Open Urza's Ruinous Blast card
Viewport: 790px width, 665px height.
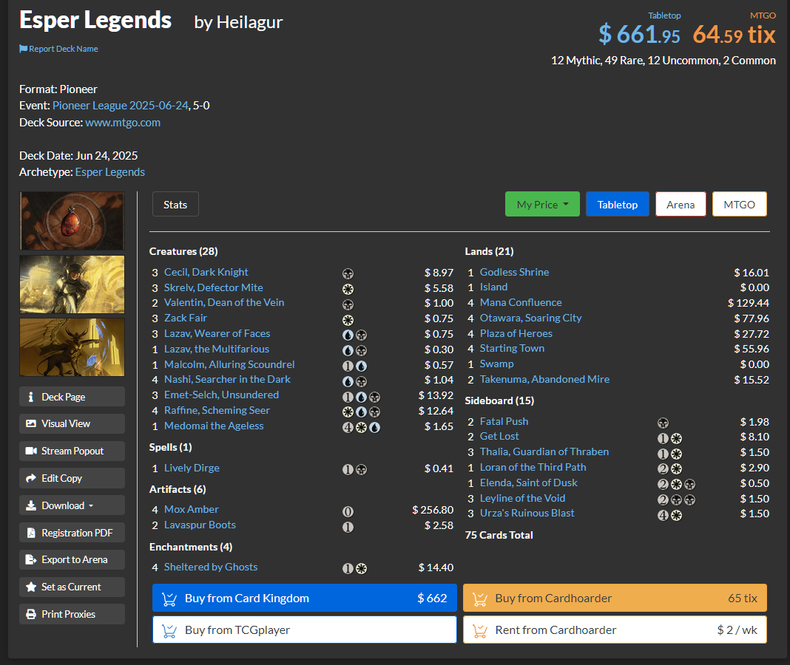pos(527,513)
